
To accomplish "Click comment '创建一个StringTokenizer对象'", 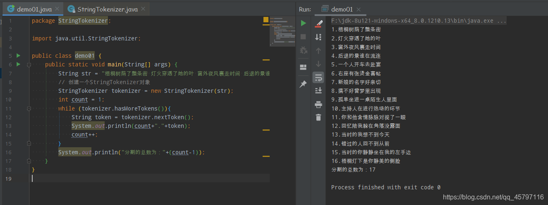I will click(x=104, y=82).
